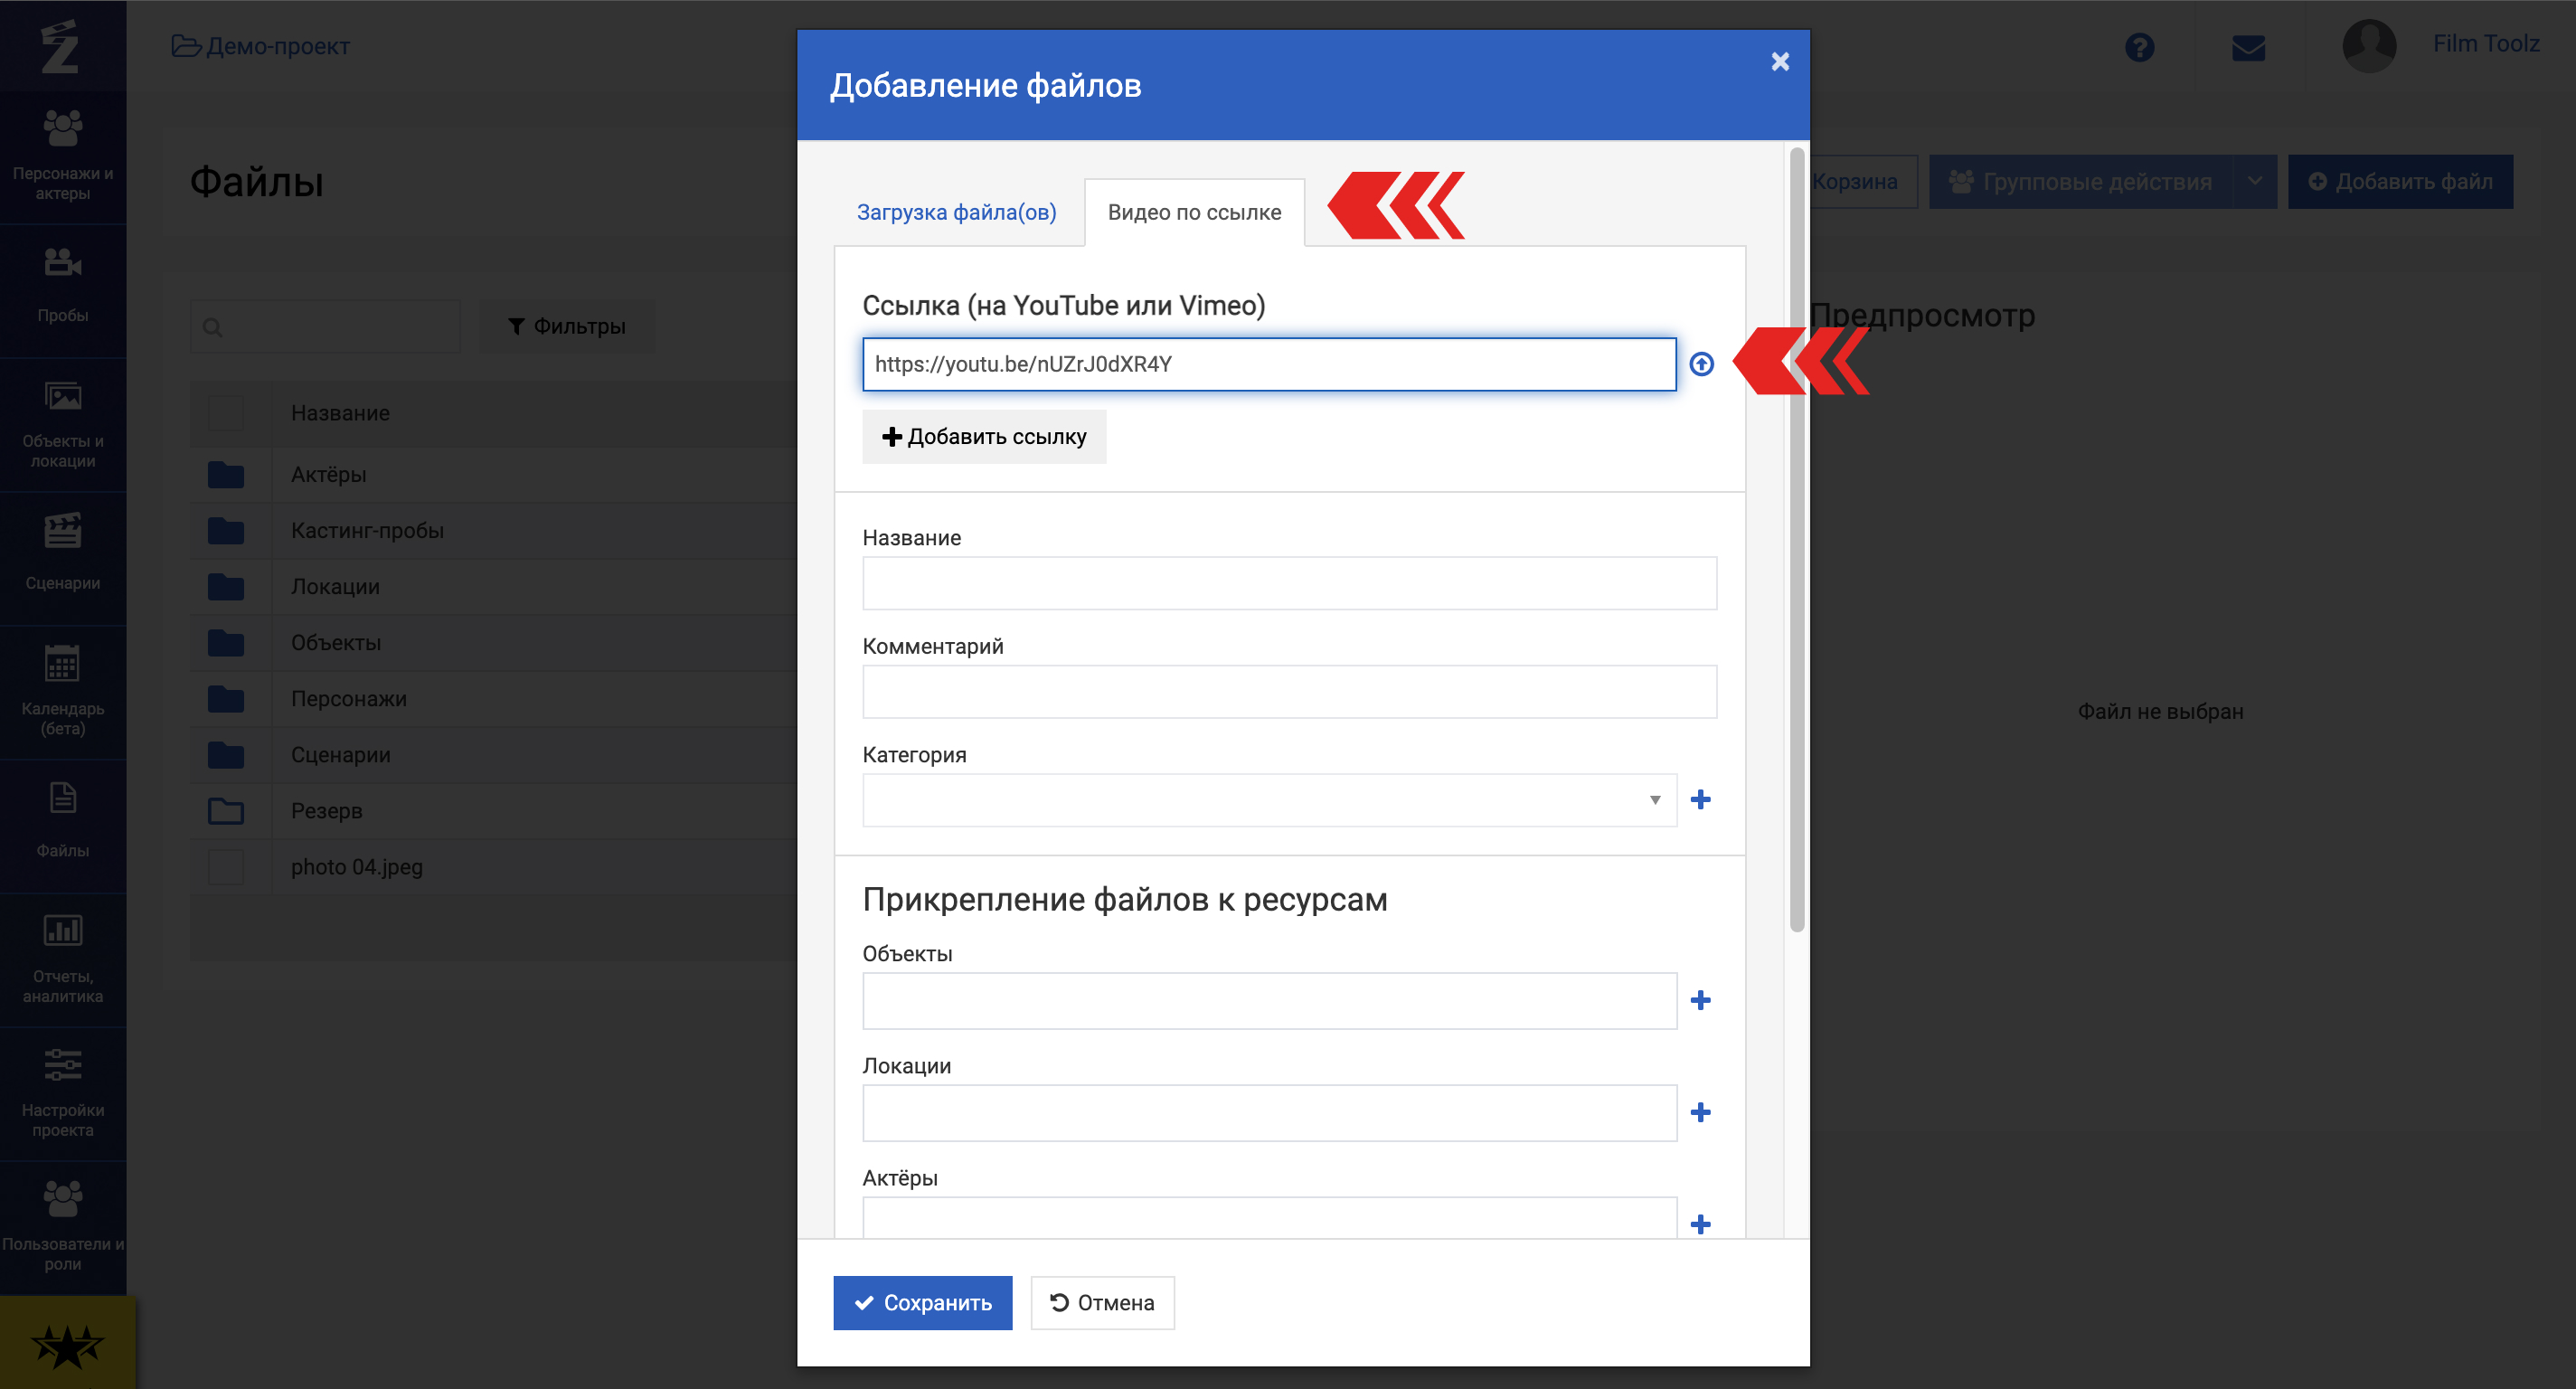The image size is (2576, 1389).
Task: Open Настройки проекта section
Action: [63, 1092]
